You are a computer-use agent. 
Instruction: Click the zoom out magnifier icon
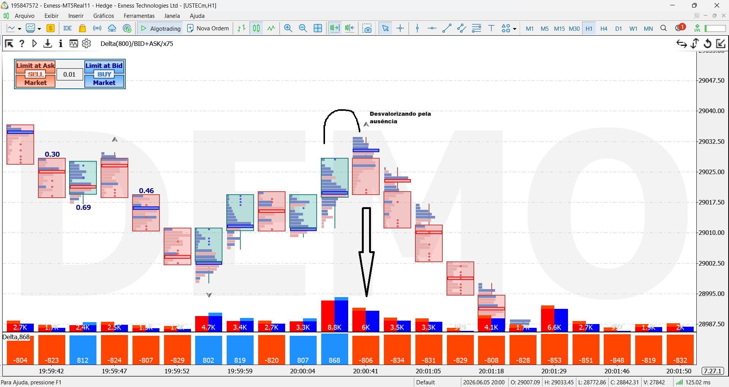pyautogui.click(x=303, y=28)
